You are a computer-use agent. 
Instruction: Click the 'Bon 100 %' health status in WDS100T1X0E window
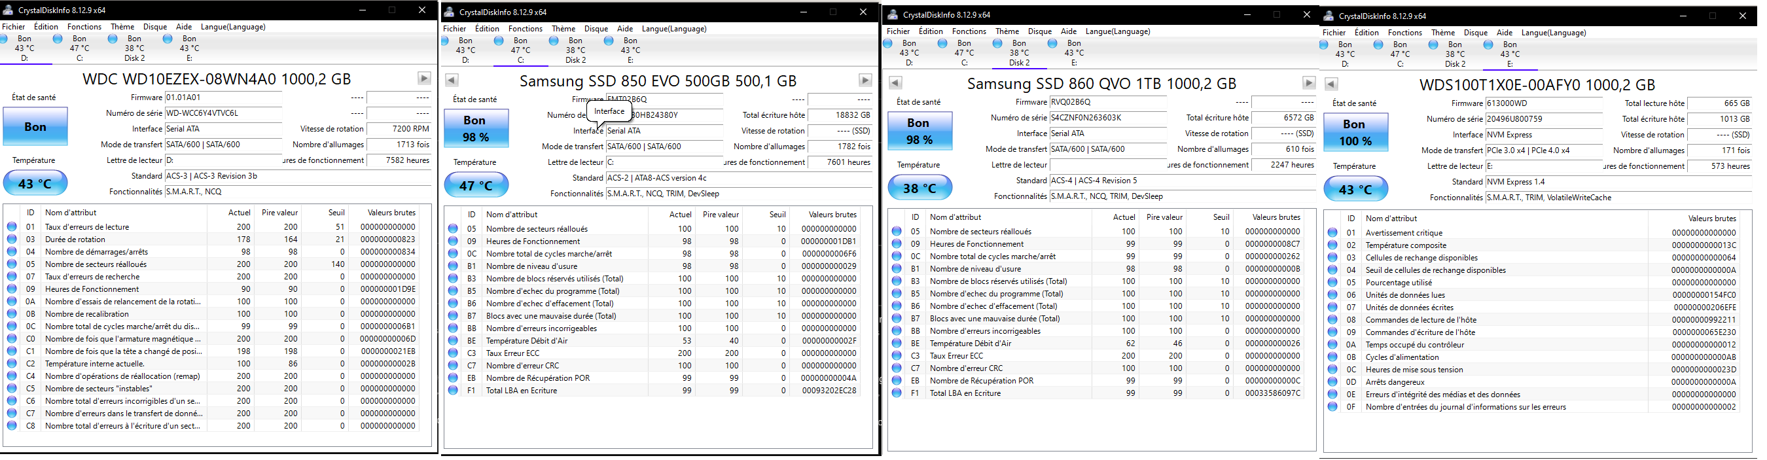[x=1355, y=132]
